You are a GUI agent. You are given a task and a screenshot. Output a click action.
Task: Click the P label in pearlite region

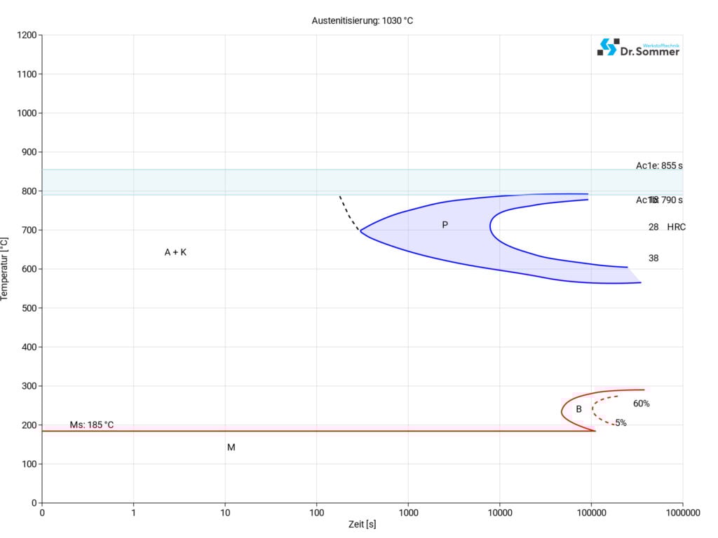[445, 225]
